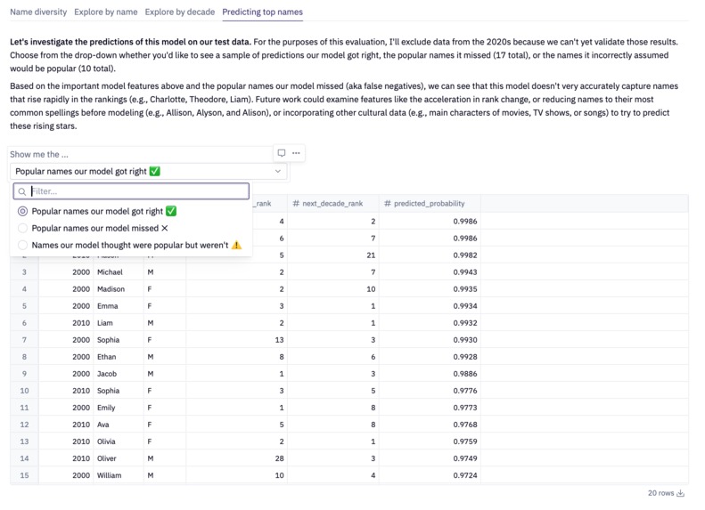Image resolution: width=705 pixels, height=510 pixels.
Task: Switch to the Name diversity tab
Action: [x=38, y=12]
